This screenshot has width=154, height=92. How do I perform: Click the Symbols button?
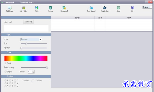click(29, 22)
